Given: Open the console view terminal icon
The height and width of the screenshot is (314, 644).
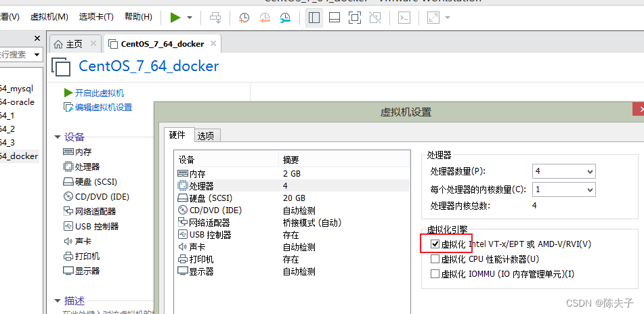Looking at the screenshot, I should click(x=404, y=17).
